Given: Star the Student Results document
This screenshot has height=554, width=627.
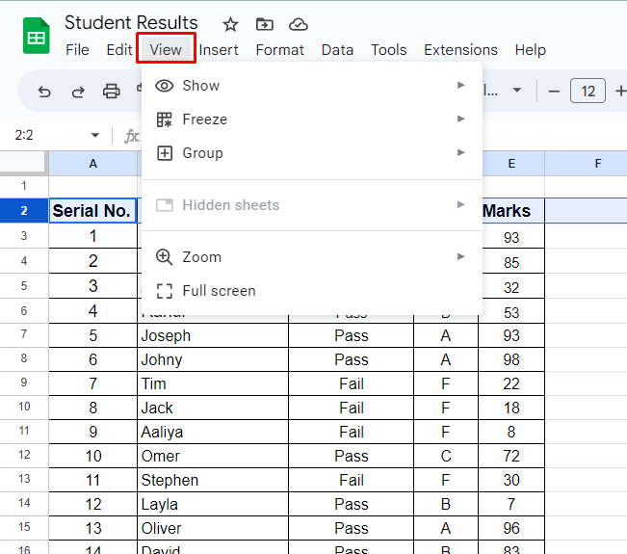Looking at the screenshot, I should pyautogui.click(x=230, y=24).
